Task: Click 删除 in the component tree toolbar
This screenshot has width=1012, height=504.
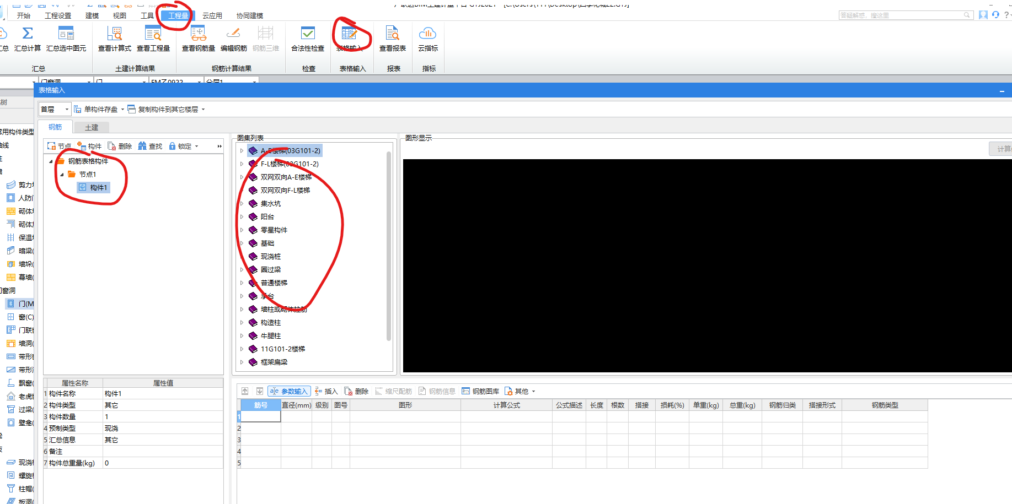Action: pos(120,146)
